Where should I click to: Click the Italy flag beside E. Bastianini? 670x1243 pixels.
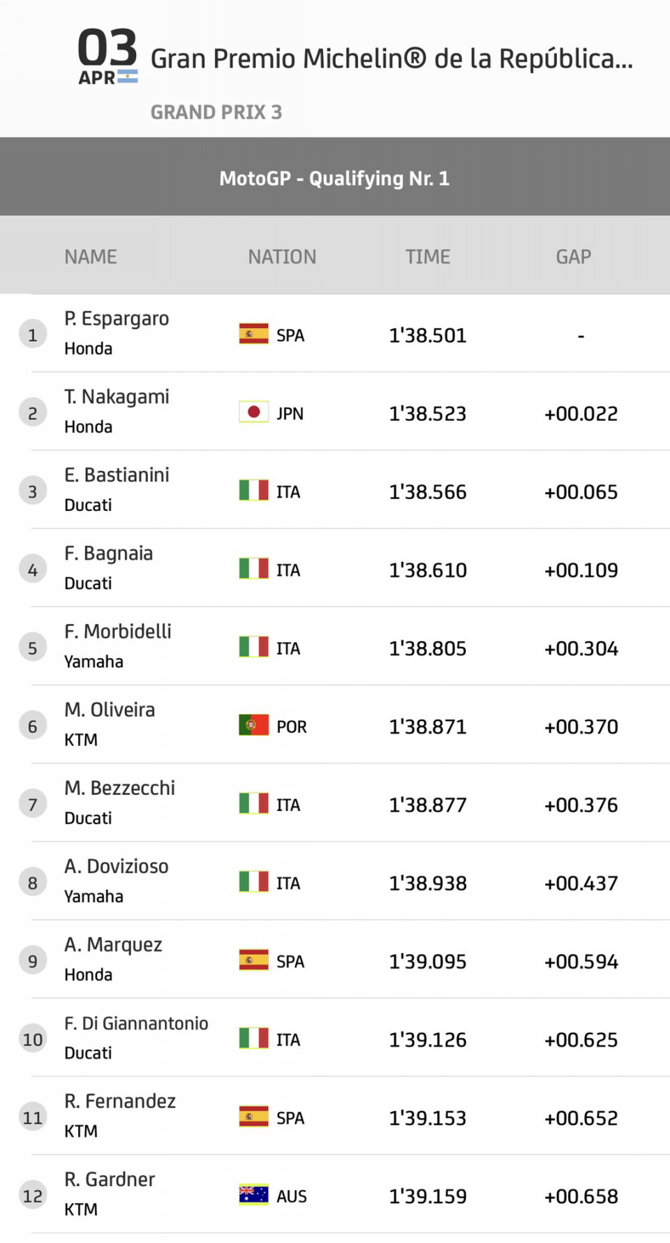click(x=253, y=491)
